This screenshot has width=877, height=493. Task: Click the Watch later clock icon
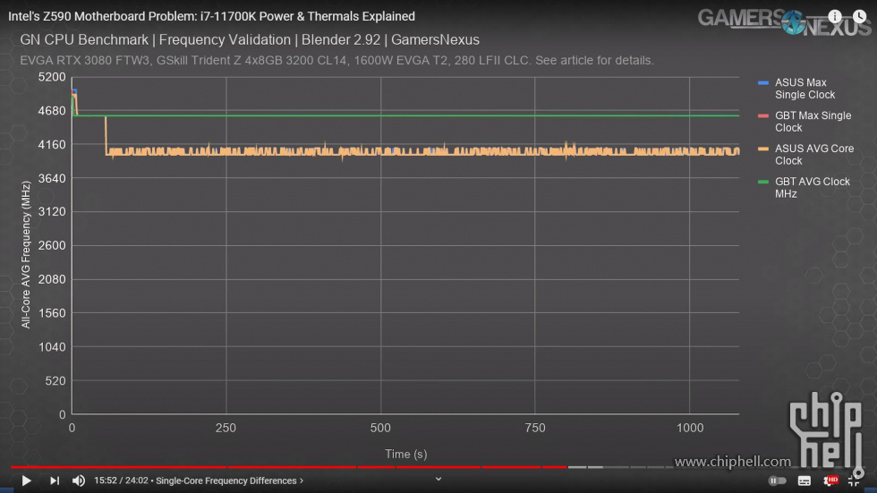click(860, 16)
